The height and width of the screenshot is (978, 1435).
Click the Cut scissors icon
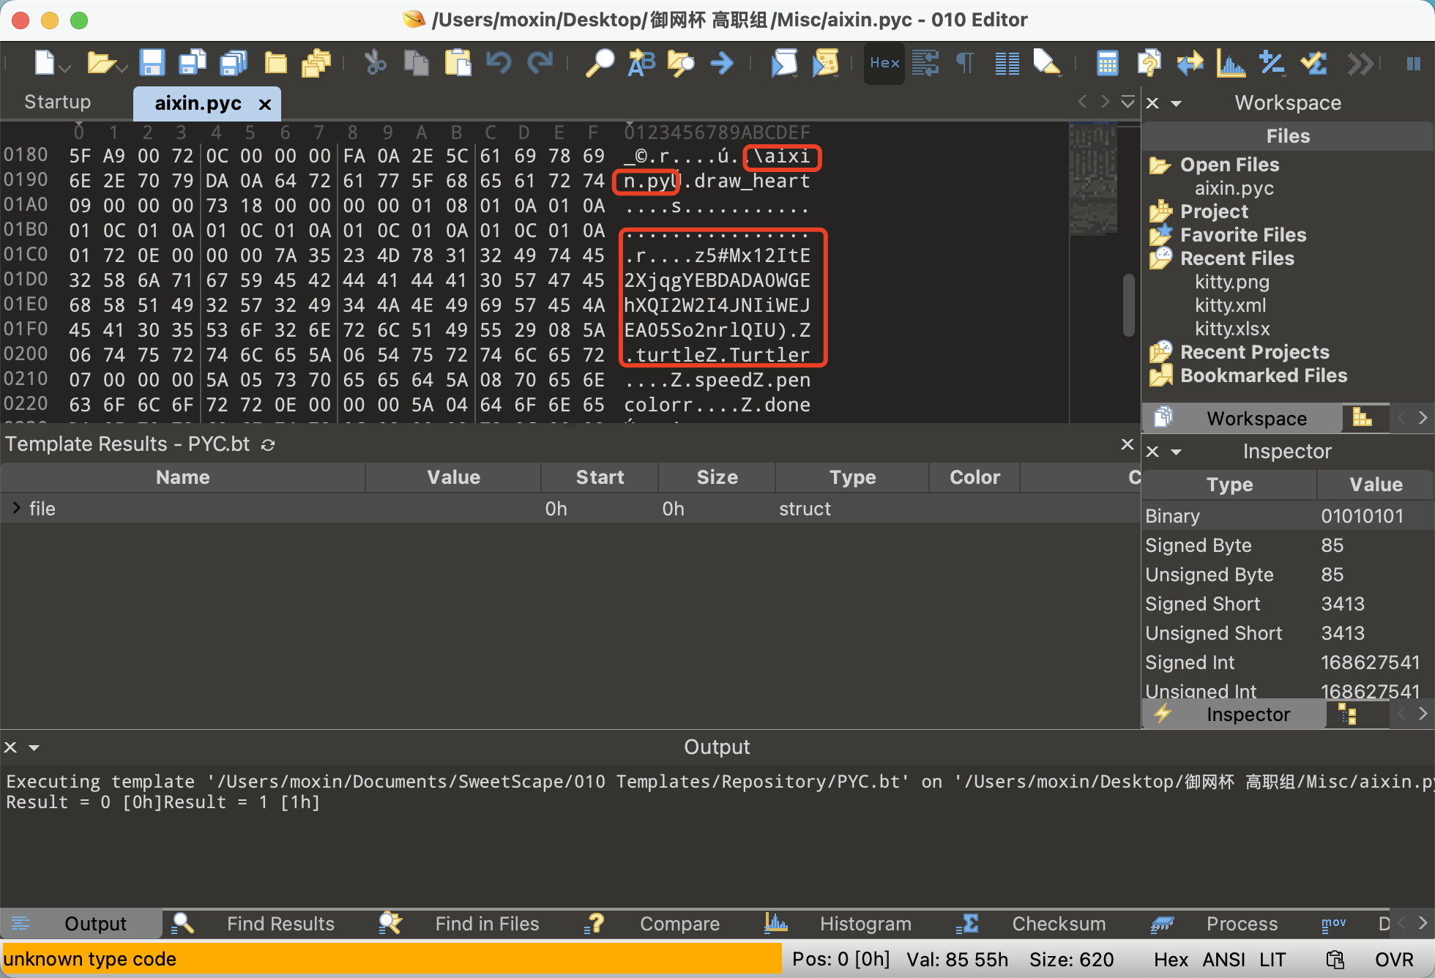pyautogui.click(x=376, y=64)
